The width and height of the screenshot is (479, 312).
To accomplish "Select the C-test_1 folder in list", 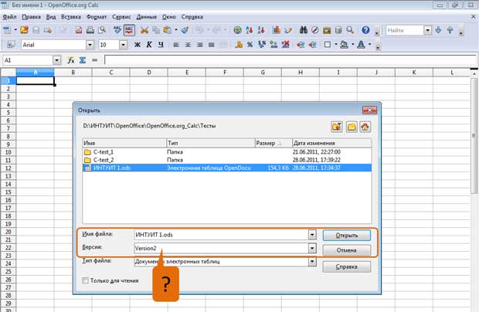I will pyautogui.click(x=104, y=151).
